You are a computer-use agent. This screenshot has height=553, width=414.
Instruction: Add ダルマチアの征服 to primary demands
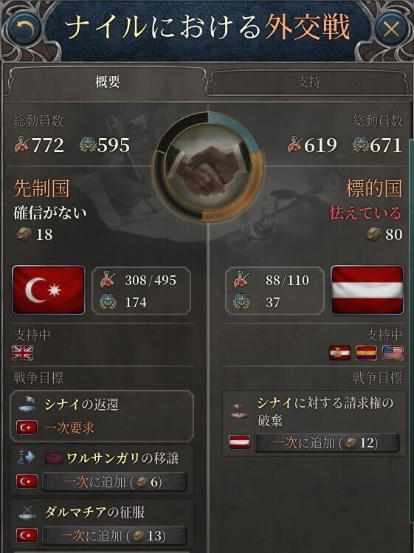point(114,536)
